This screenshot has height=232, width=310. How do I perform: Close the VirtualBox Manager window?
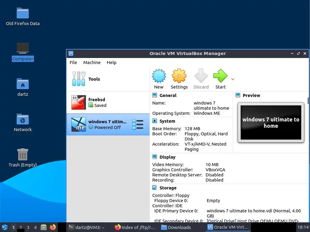(305, 53)
